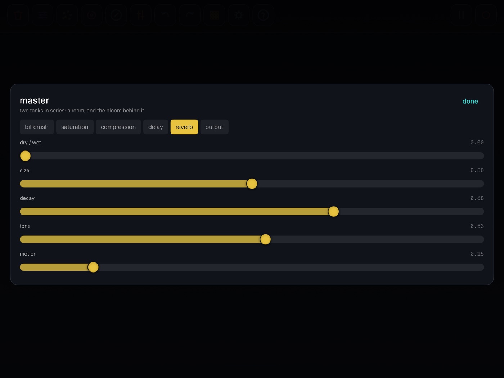Image resolution: width=504 pixels, height=378 pixels.
Task: Click the dry / wet value 0.00
Action: pyautogui.click(x=477, y=143)
